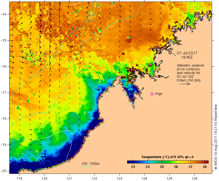219x181 pixels.
Task: Click the colorbar tick label '23'
Action: coord(133,167)
